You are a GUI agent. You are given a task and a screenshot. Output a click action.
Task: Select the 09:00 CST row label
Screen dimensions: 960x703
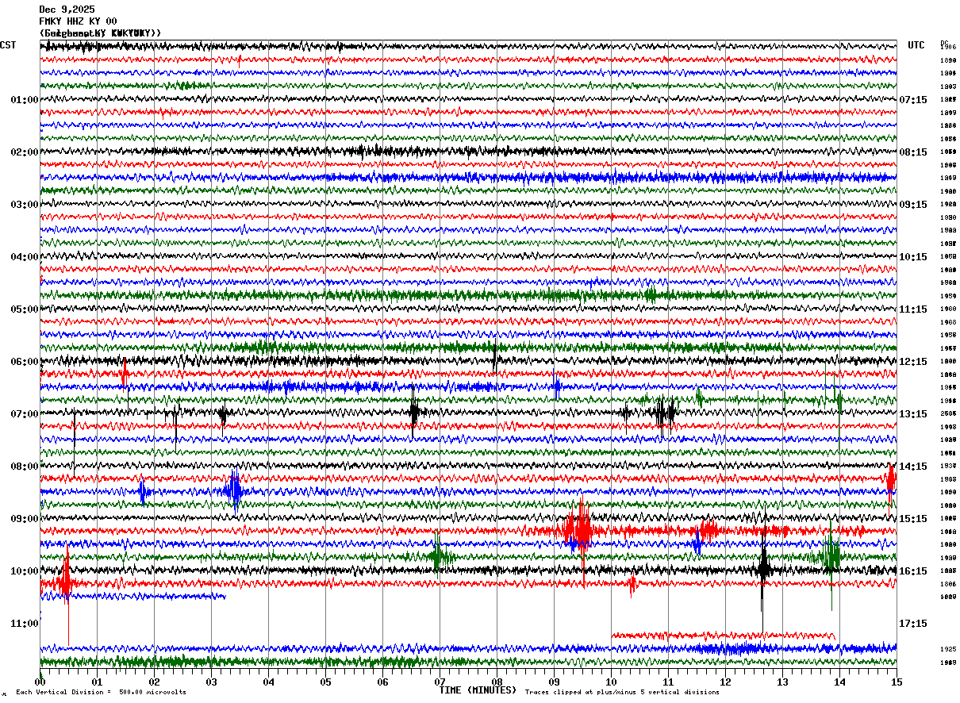click(25, 519)
